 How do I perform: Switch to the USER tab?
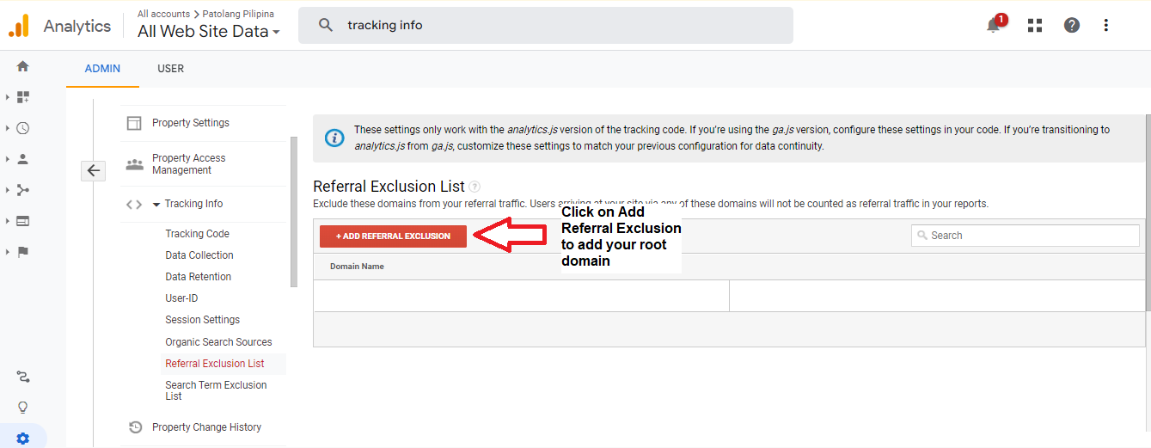coord(170,69)
